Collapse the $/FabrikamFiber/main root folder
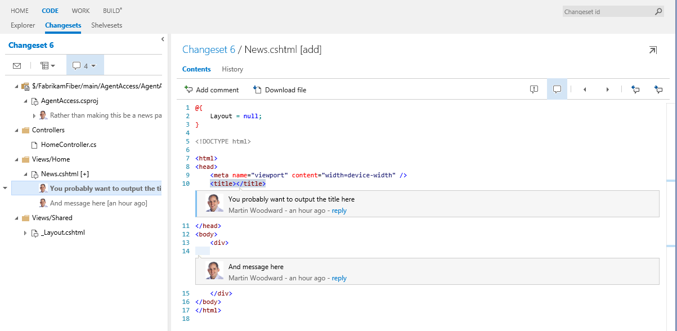Viewport: 677px width, 331px height. tap(16, 86)
